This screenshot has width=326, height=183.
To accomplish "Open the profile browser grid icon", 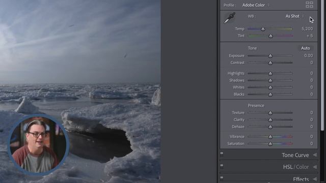I will 309,5.
